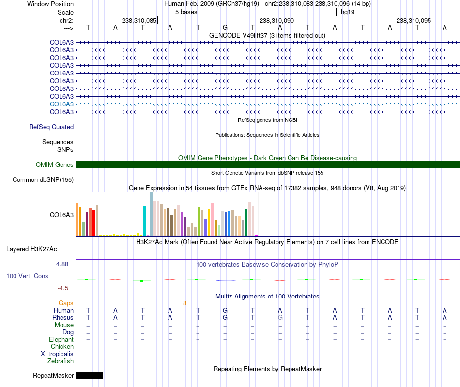Select the X_tropicalis alignment row label

57,354
